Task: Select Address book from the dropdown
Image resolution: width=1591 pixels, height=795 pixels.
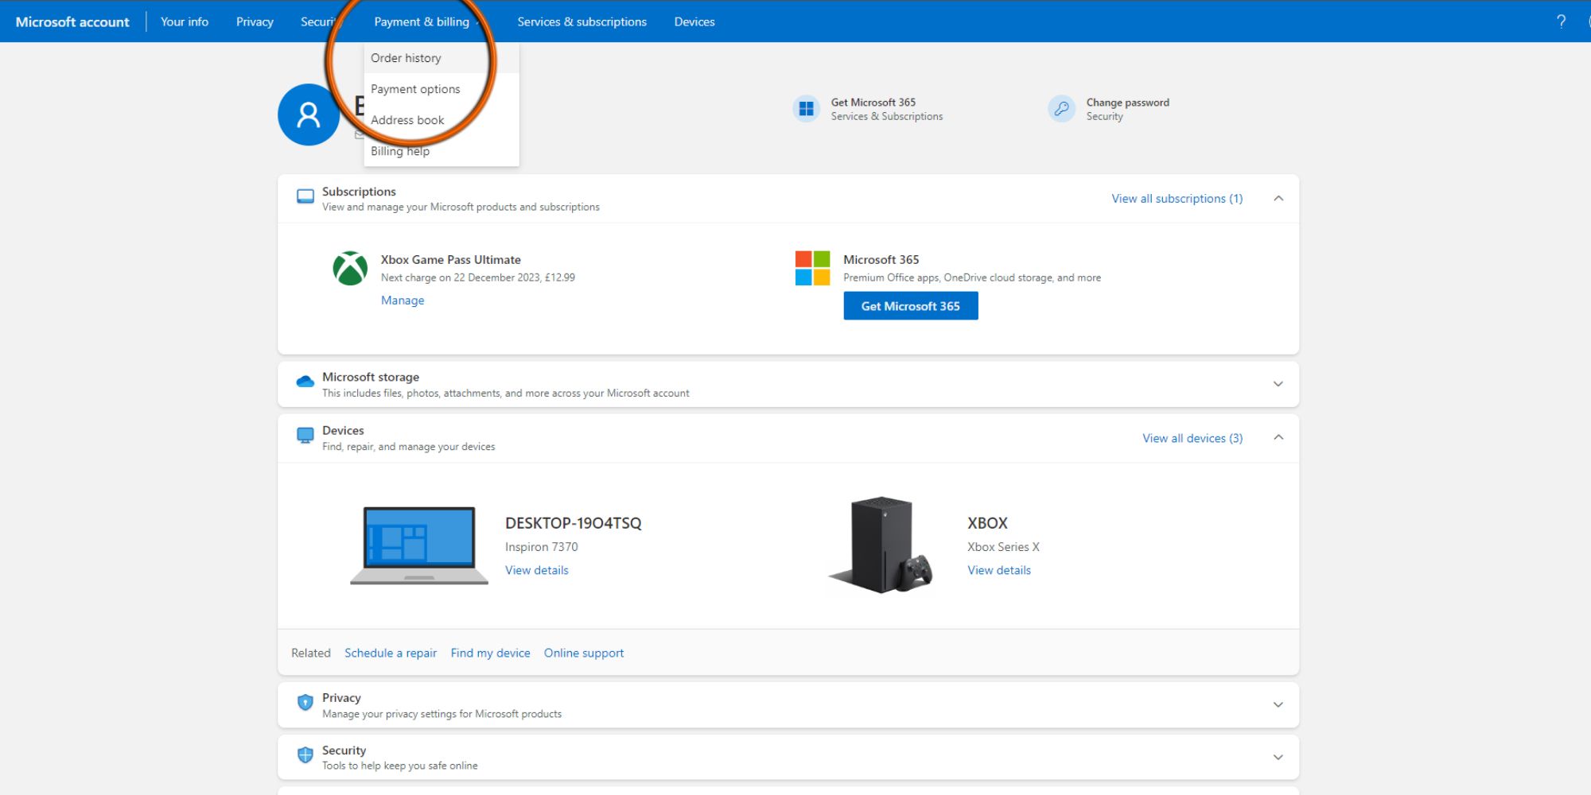Action: pyautogui.click(x=442, y=120)
